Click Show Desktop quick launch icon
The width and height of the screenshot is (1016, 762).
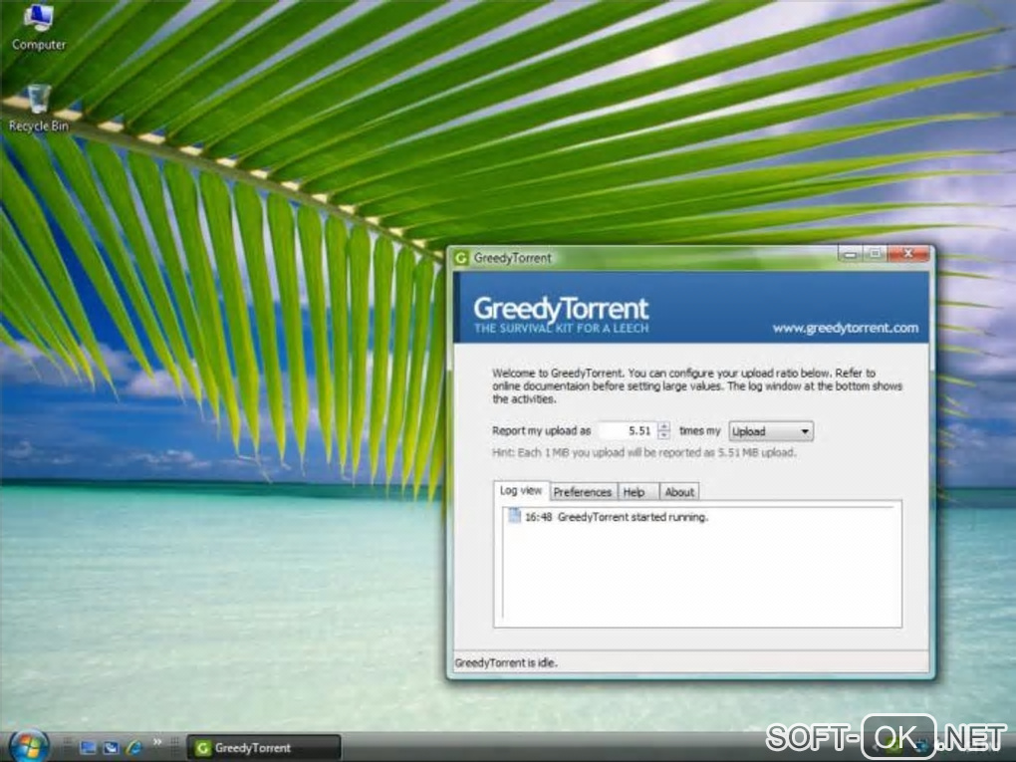pos(88,748)
